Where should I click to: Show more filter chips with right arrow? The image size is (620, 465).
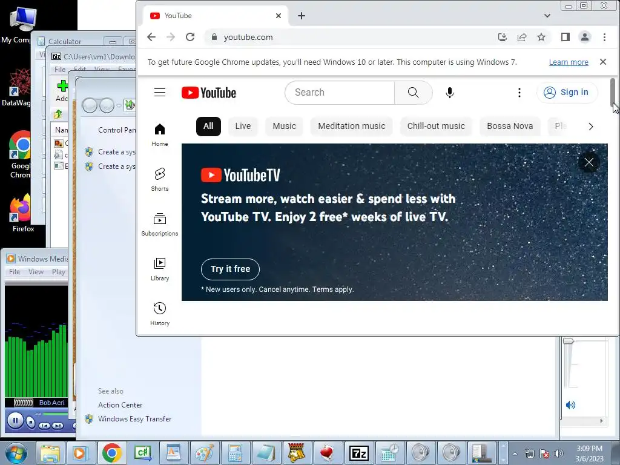(x=591, y=127)
